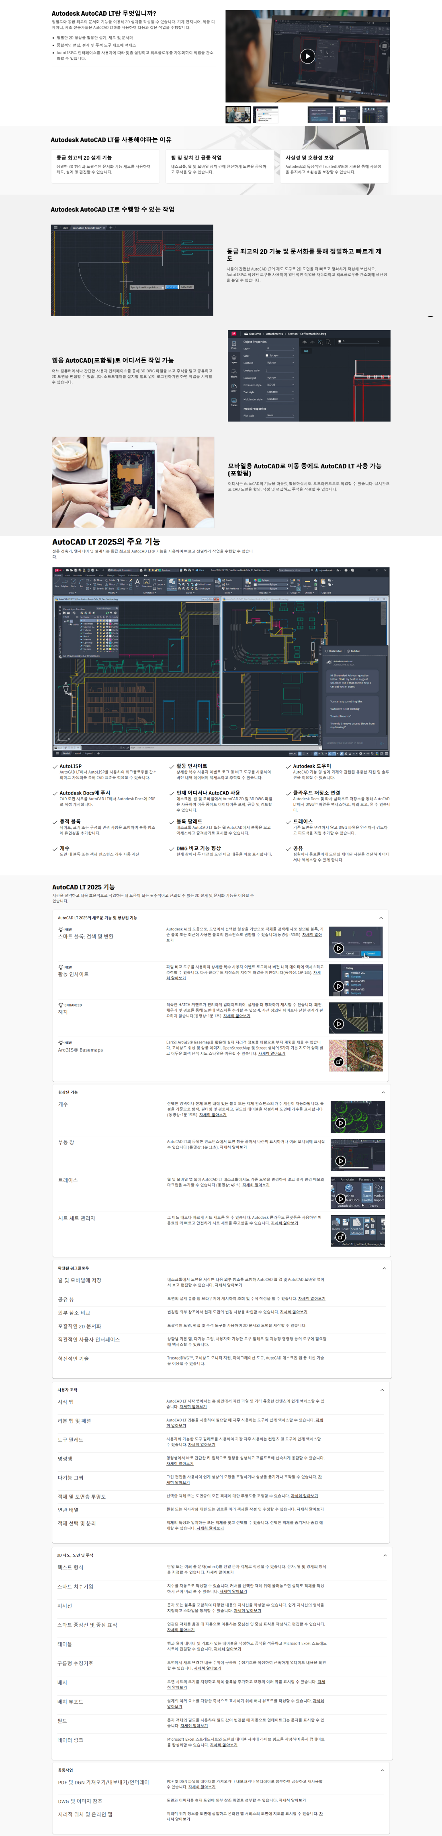
Task: Click the 팀 및 장치 간 공동 작업 card
Action: point(219,165)
